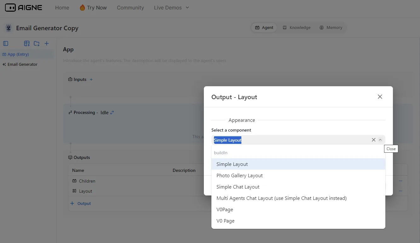Screen dimensions: 420x243
Task: Open the more options for Layout row
Action: point(400,191)
